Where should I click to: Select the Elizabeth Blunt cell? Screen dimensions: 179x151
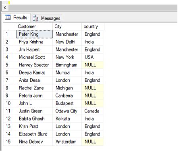click(x=34, y=134)
